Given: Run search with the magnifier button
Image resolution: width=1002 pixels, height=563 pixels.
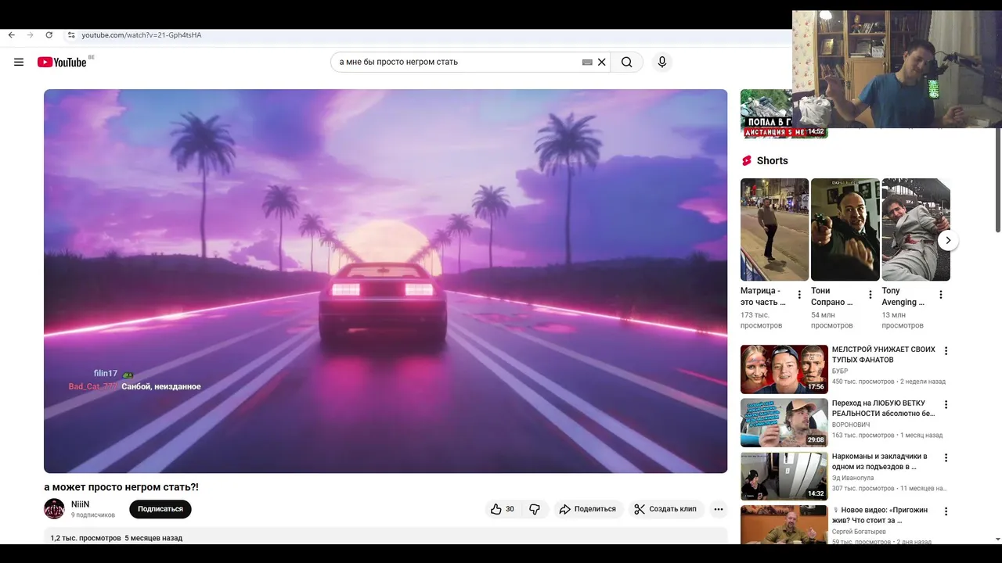Looking at the screenshot, I should [627, 62].
